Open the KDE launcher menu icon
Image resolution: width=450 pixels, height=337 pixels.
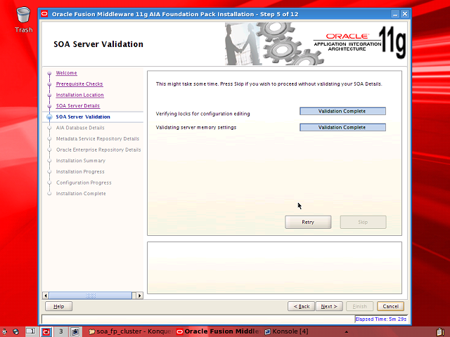[5, 332]
